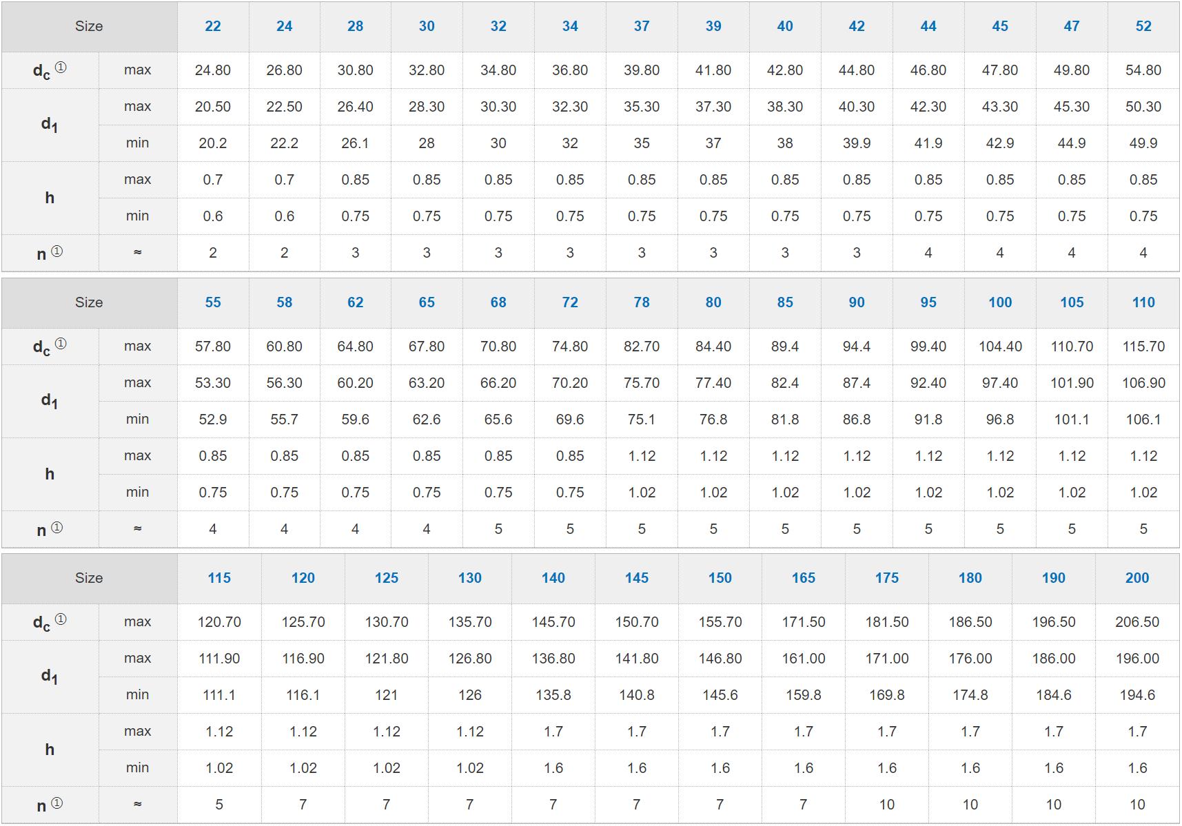Open the size 52 link

tap(1143, 26)
